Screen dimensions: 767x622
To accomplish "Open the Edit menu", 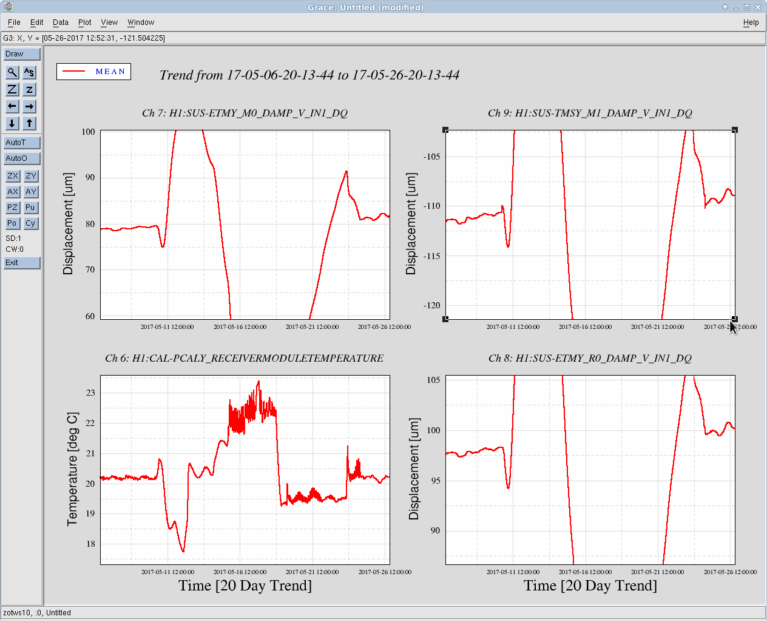I will [37, 22].
